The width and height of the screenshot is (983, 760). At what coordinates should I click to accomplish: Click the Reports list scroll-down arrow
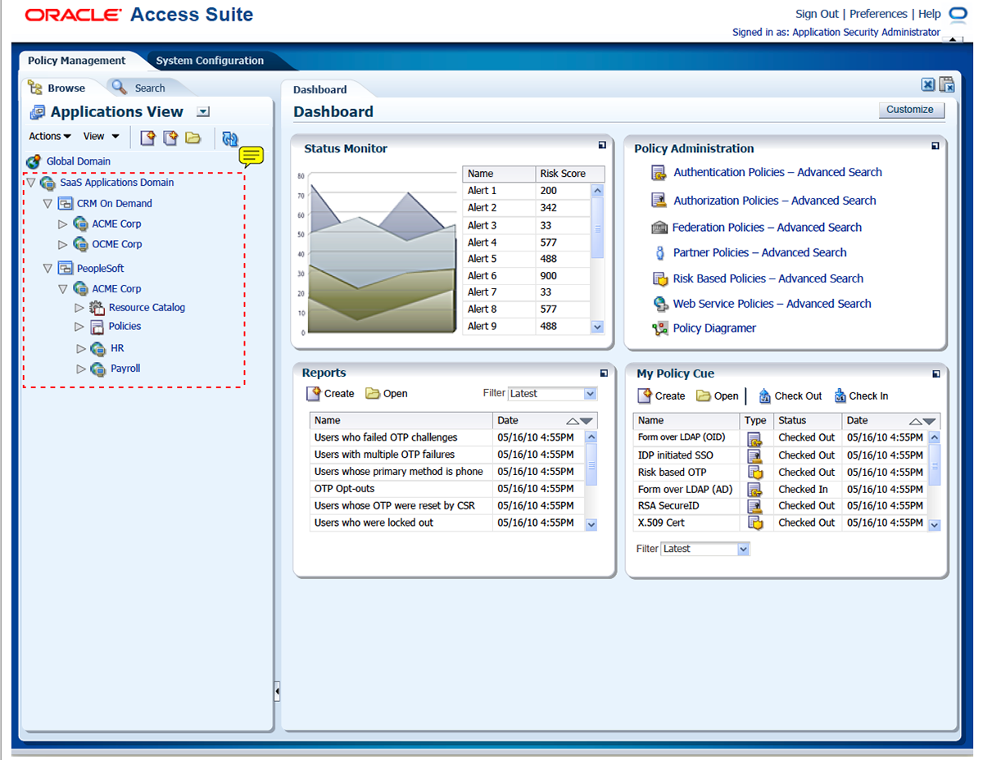pos(591,524)
